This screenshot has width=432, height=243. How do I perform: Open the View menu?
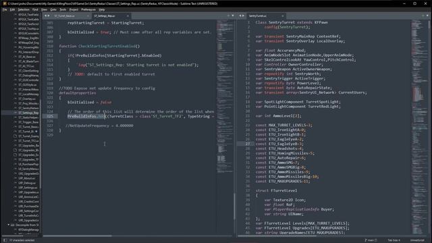(44, 9)
